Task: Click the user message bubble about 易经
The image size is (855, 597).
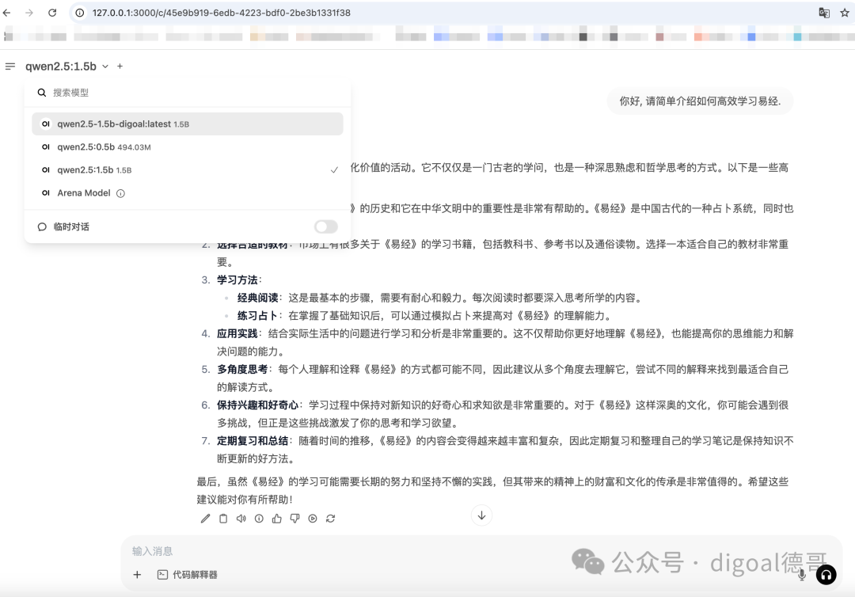Action: point(700,101)
